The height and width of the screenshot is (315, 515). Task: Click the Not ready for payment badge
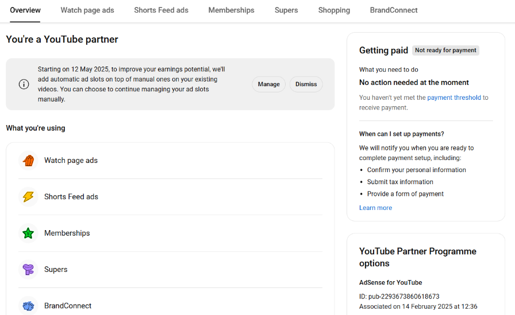[445, 50]
